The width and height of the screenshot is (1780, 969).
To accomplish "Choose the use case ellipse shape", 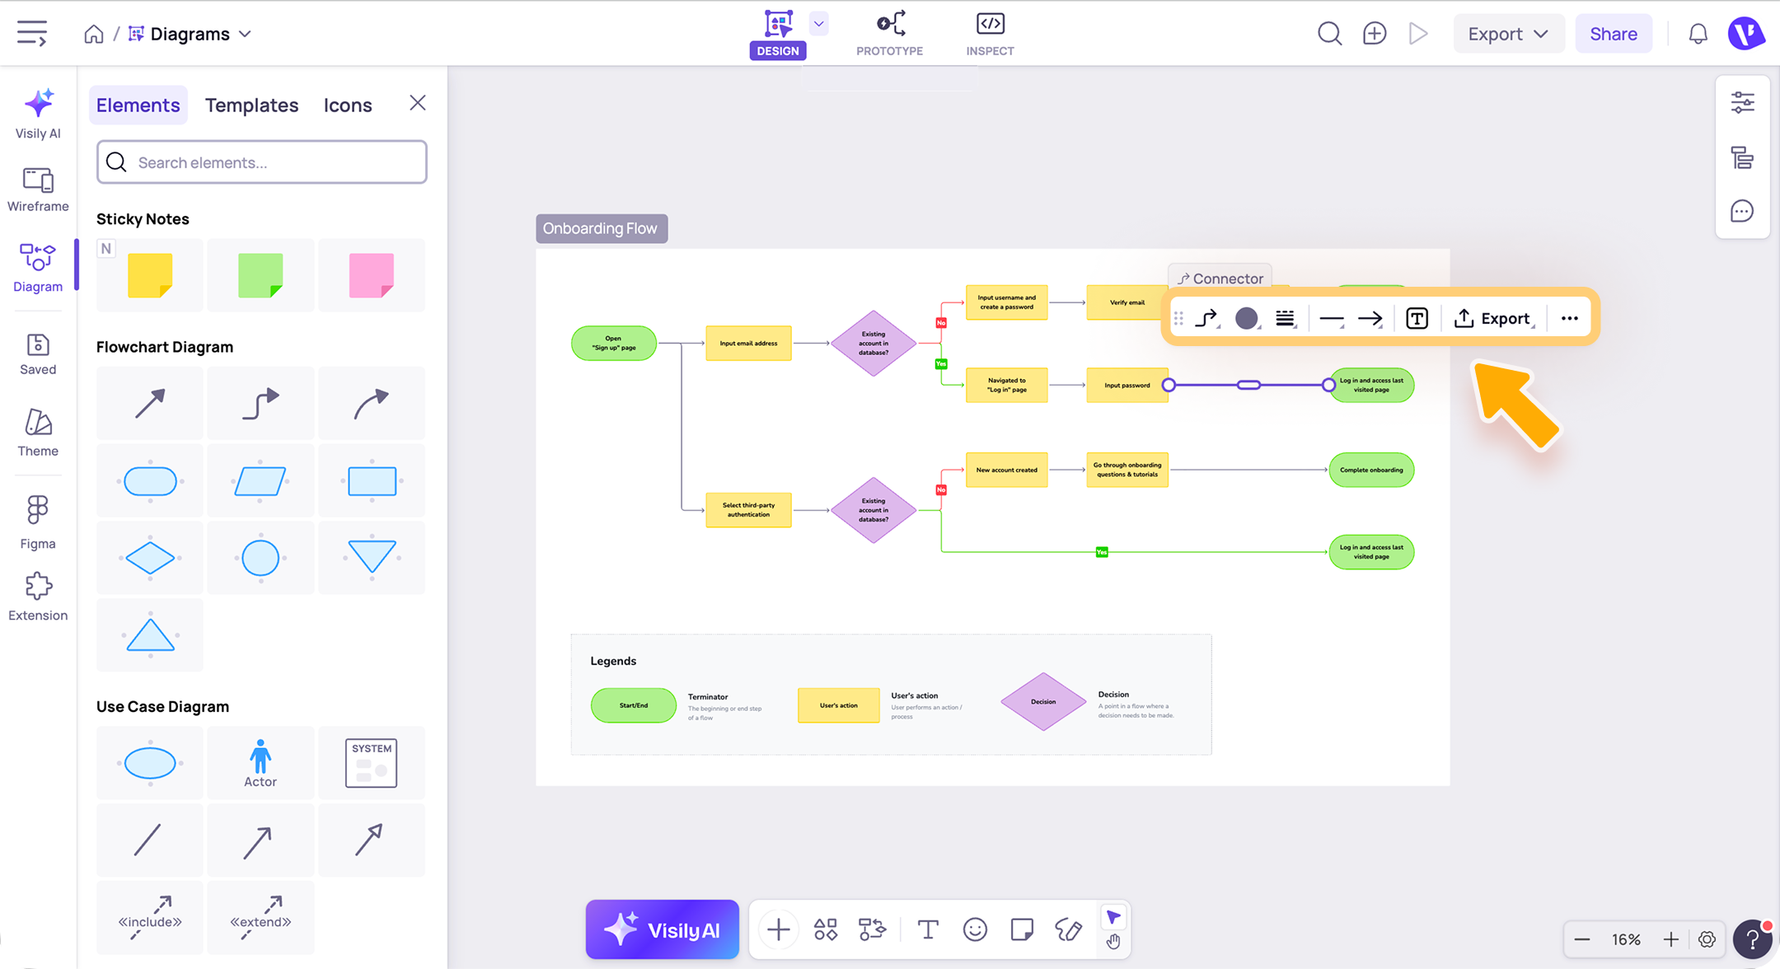I will click(150, 762).
